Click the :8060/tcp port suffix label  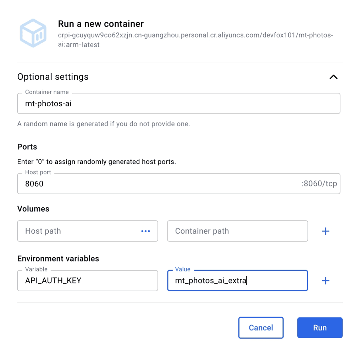pyautogui.click(x=319, y=184)
